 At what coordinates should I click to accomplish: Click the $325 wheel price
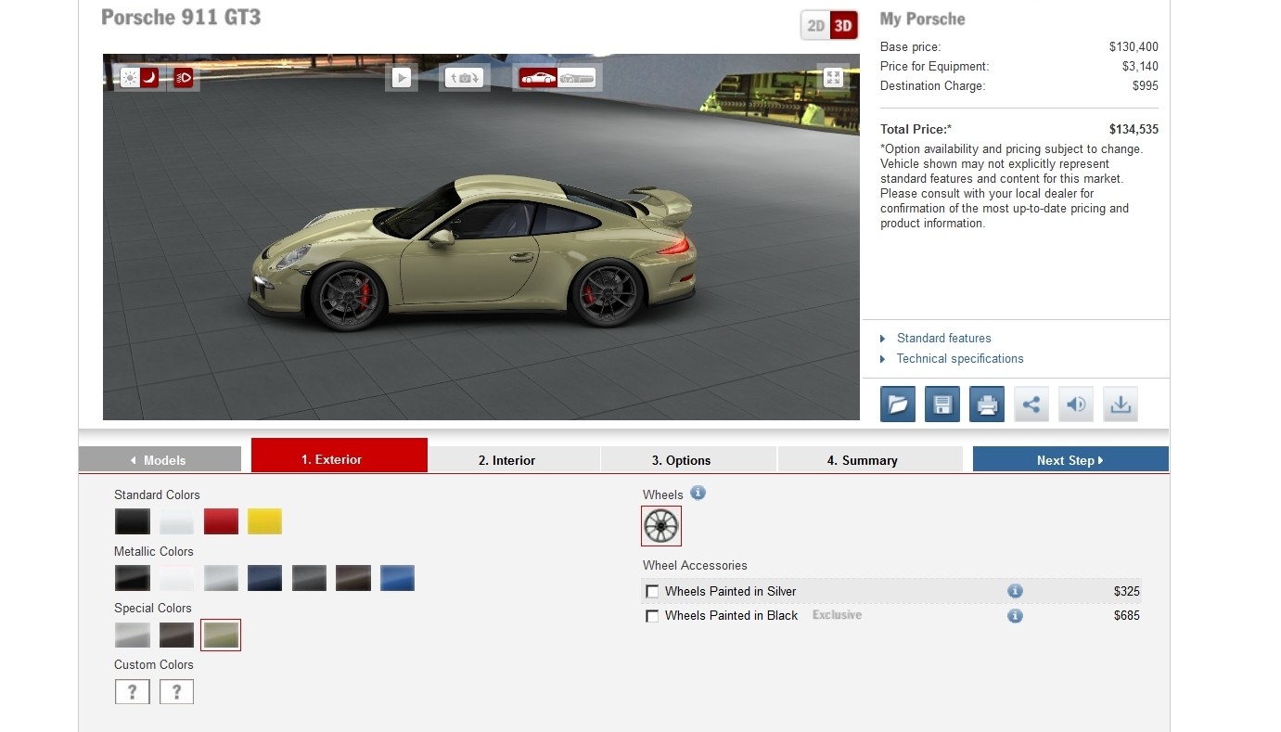[x=1127, y=591]
